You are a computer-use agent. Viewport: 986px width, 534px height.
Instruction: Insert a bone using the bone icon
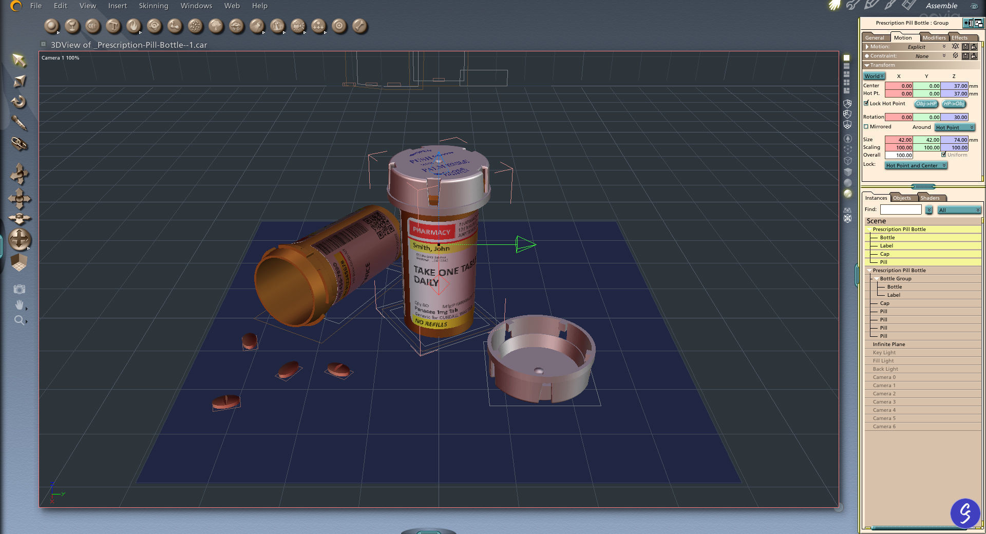tap(359, 26)
